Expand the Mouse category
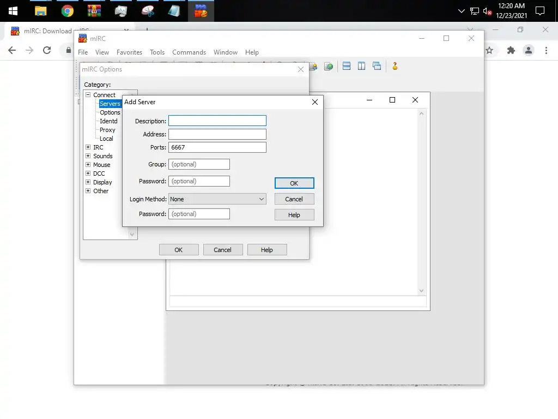Screen dimensions: 558x419 (88, 165)
